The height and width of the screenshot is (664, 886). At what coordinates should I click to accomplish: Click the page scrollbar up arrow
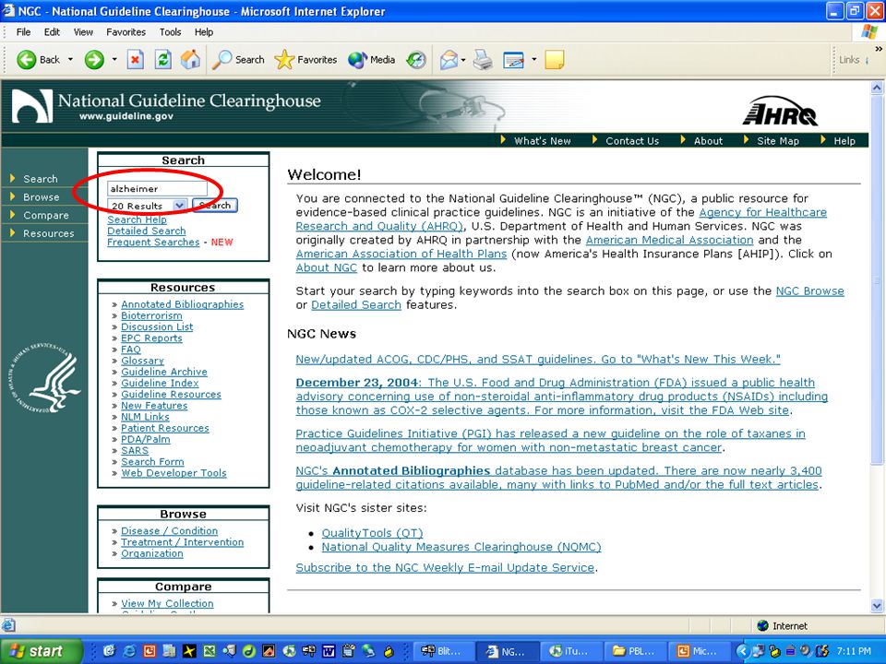coord(877,88)
